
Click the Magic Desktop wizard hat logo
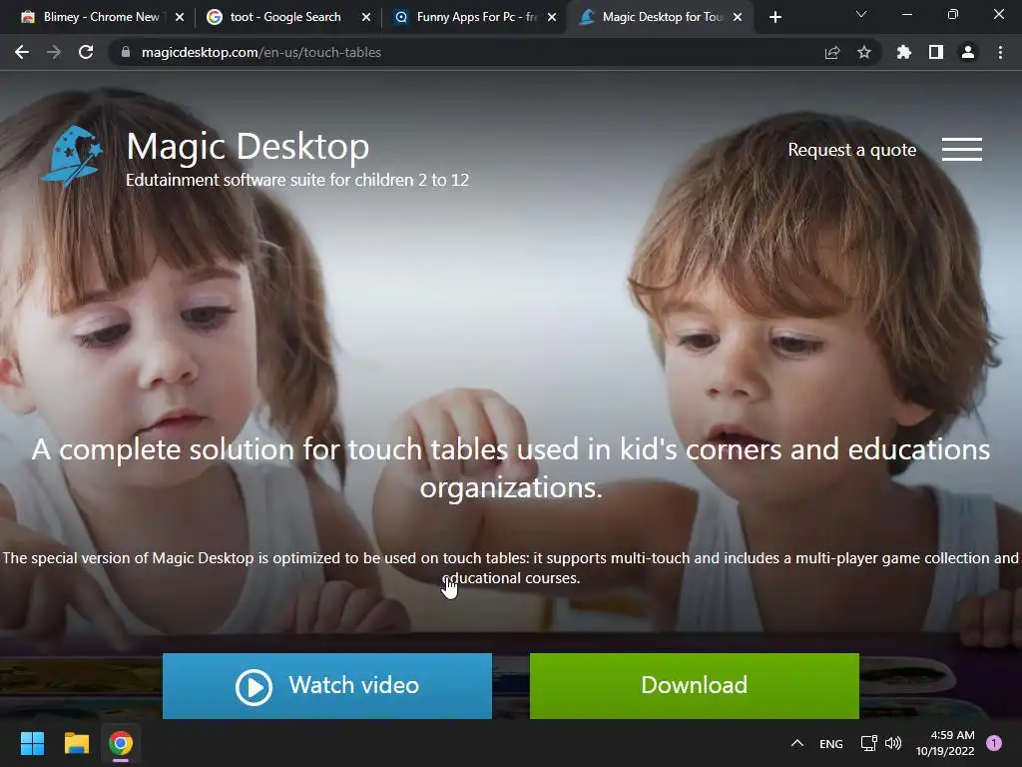[x=72, y=155]
